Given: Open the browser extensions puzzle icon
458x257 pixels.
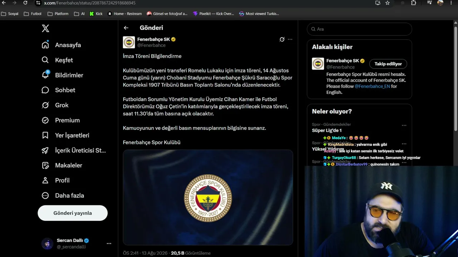Looking at the screenshot, I should click(x=414, y=3).
